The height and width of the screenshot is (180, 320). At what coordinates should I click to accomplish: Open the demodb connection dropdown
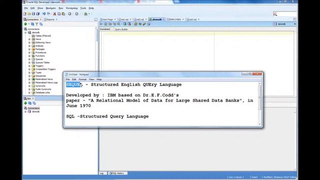(294, 24)
